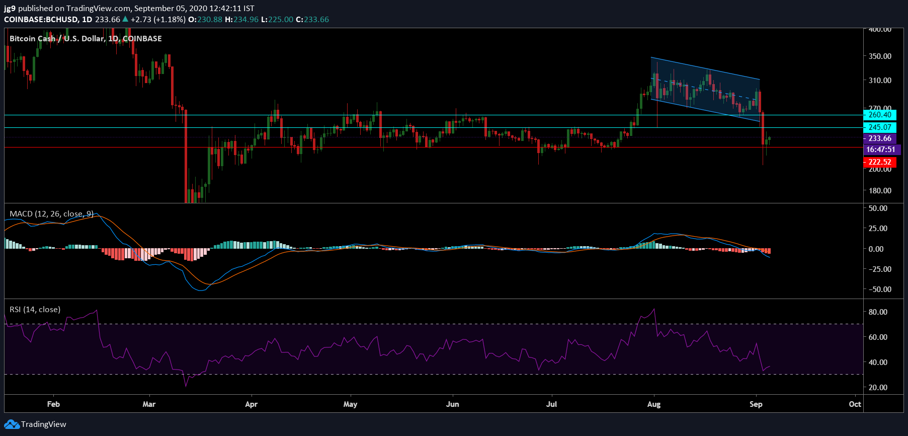Click the 80.00 level on RSI scale
The image size is (908, 436).
click(x=878, y=312)
